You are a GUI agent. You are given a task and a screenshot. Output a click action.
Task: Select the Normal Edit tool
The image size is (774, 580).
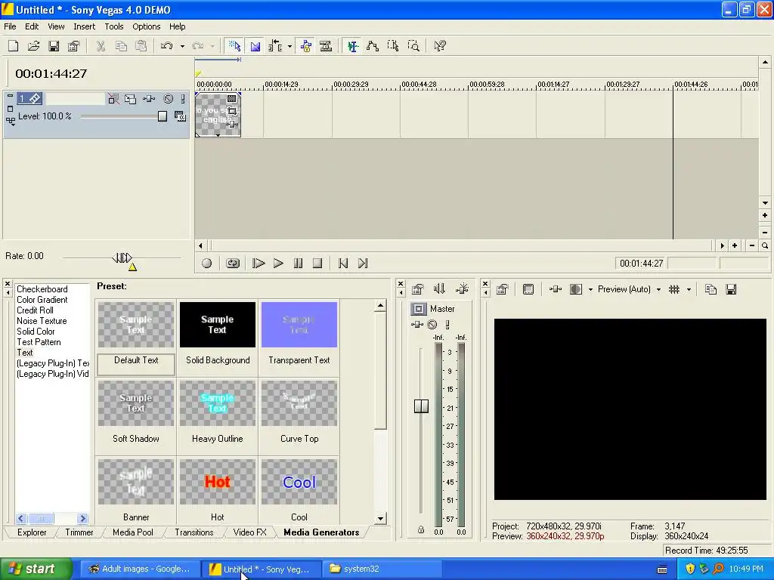point(352,46)
